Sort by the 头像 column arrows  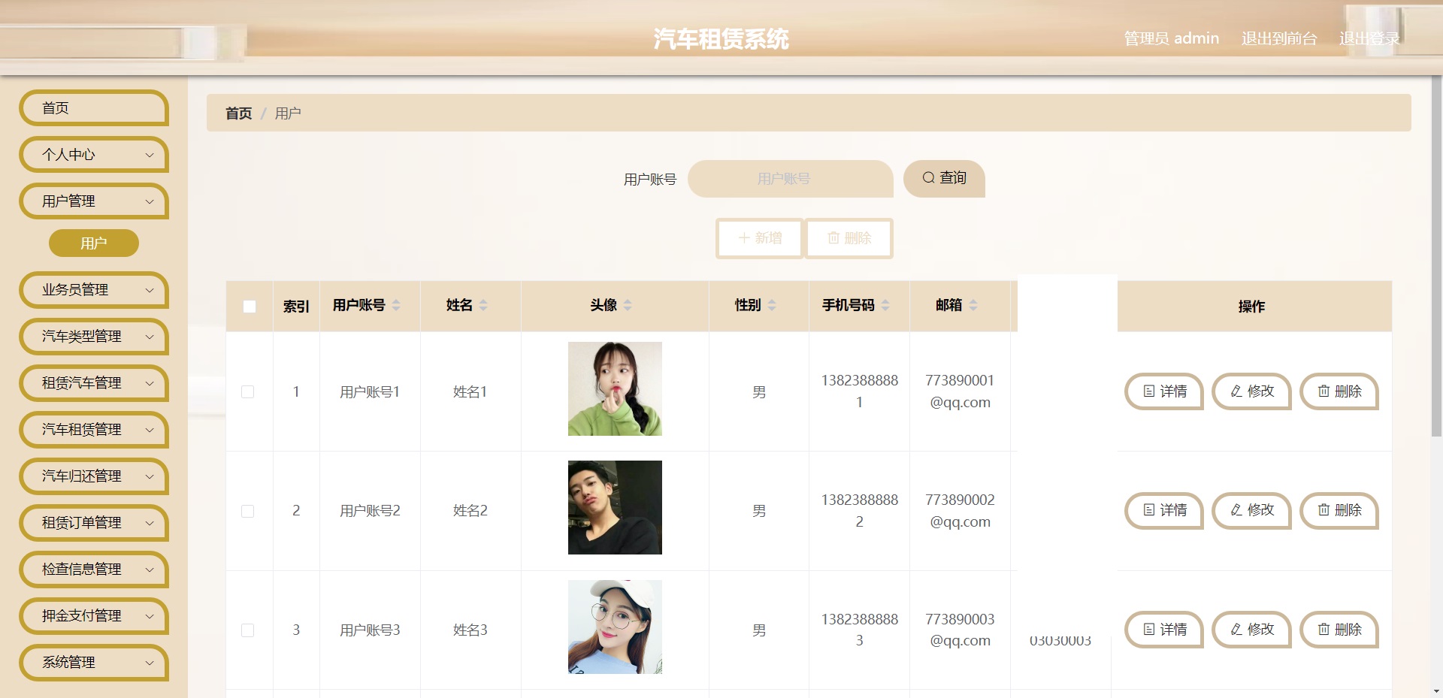click(x=628, y=305)
